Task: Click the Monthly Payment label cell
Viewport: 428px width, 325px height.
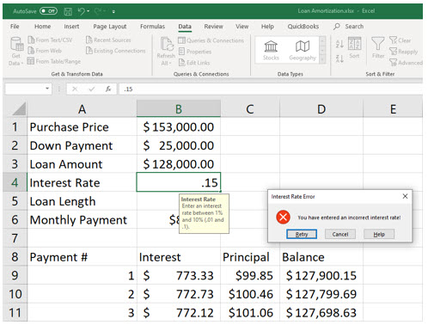Action: coord(82,220)
